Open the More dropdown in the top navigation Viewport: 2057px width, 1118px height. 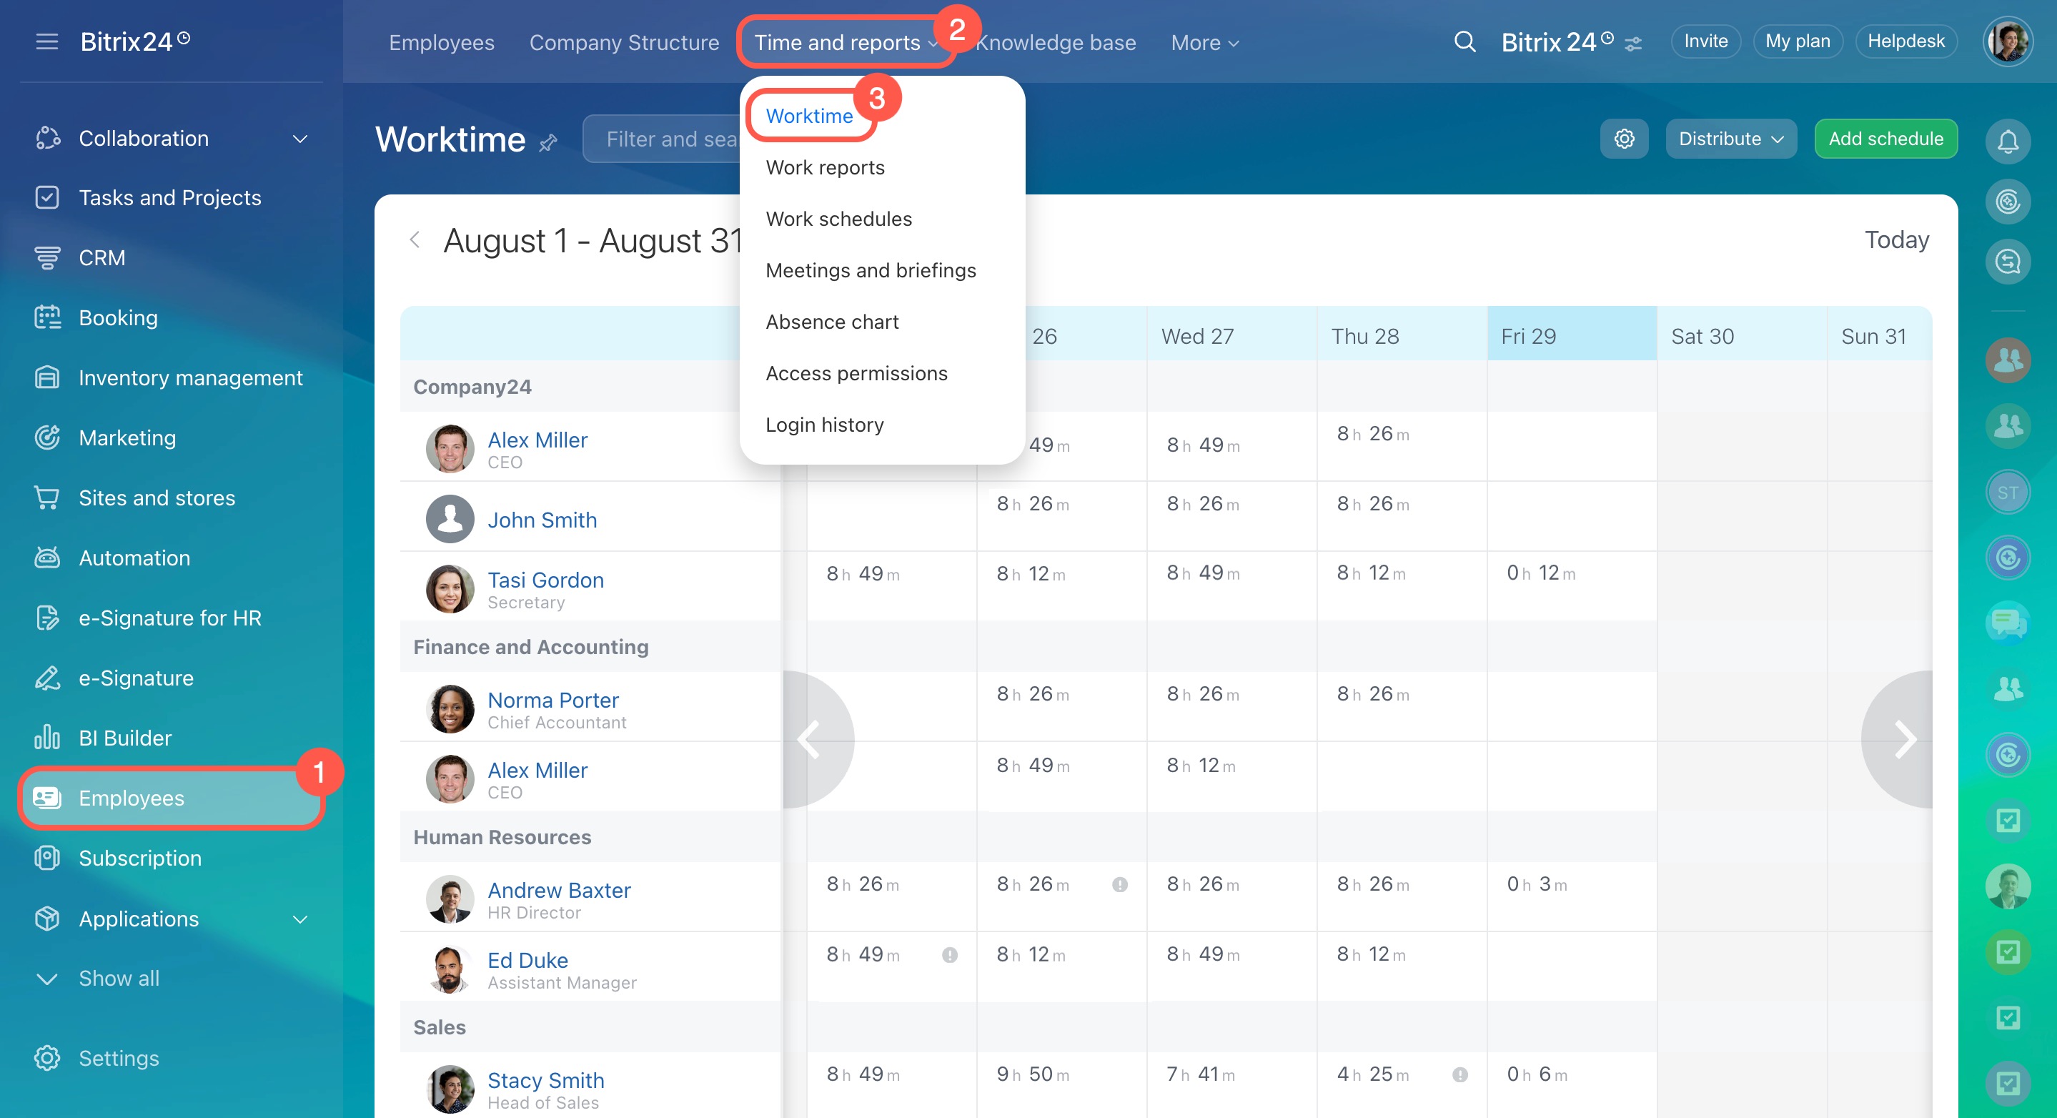coord(1204,42)
